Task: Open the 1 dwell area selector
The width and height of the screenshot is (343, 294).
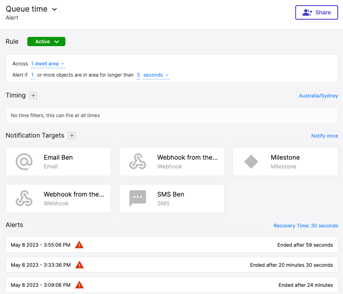Action: click(x=47, y=64)
